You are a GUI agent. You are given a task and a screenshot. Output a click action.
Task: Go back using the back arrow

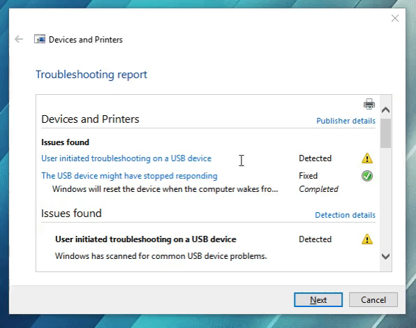pos(19,39)
